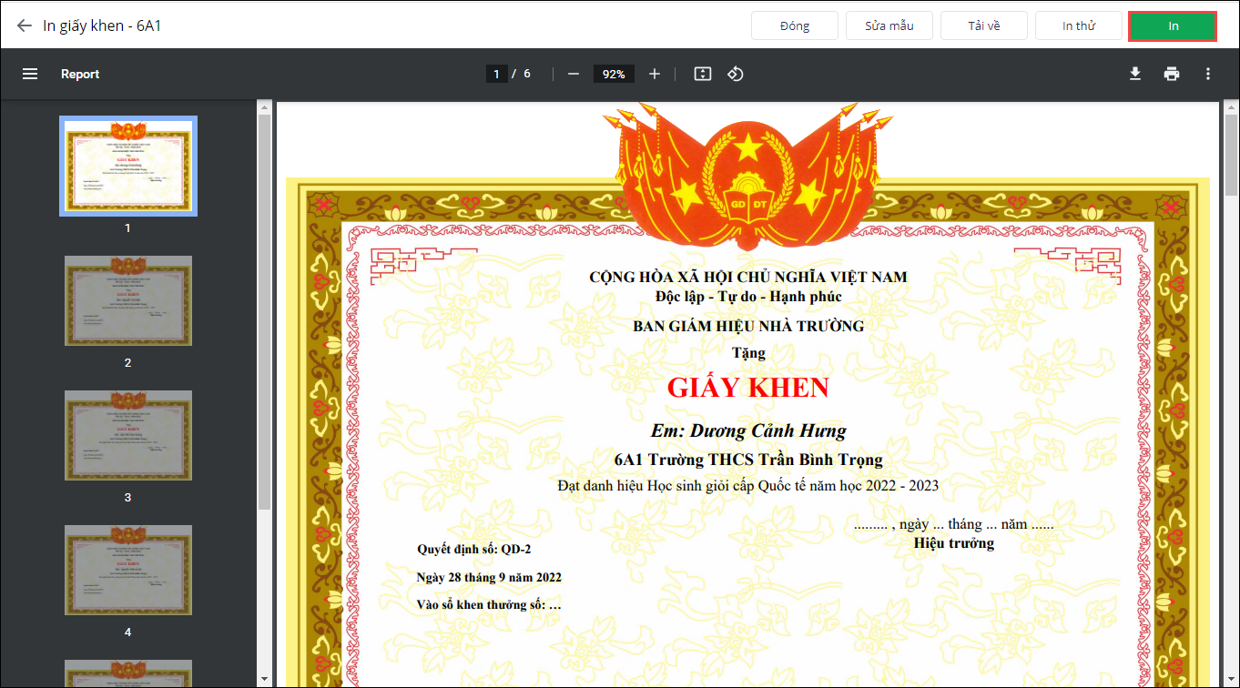This screenshot has height=688, width=1240.
Task: Click the Tải về button
Action: tap(984, 25)
